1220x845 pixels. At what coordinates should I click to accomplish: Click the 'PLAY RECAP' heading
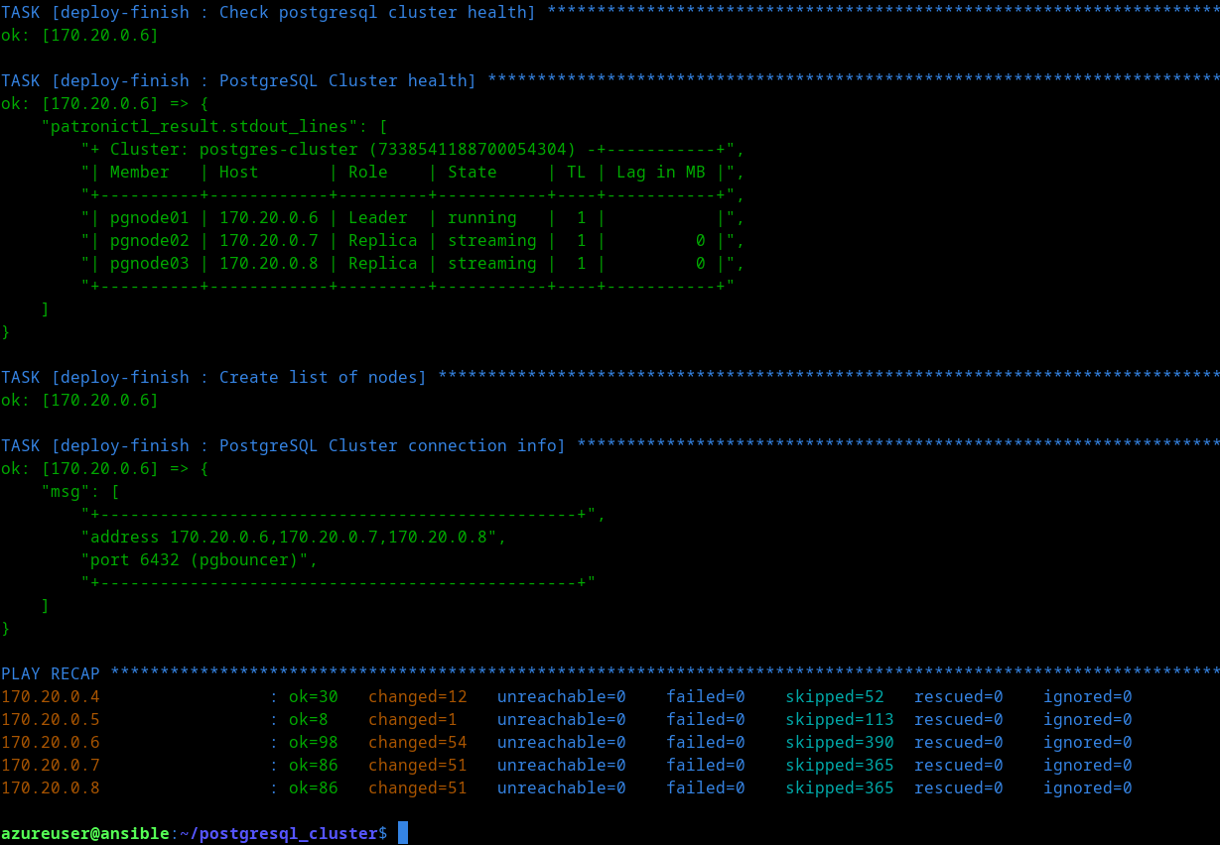51,673
